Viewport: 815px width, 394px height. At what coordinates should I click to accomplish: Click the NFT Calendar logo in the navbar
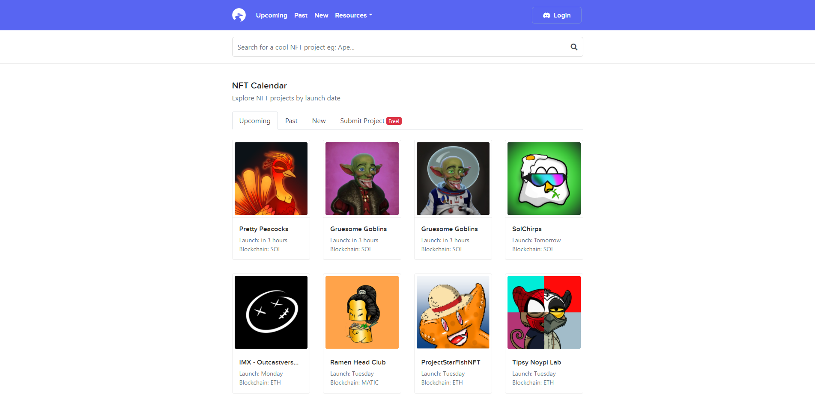(239, 15)
